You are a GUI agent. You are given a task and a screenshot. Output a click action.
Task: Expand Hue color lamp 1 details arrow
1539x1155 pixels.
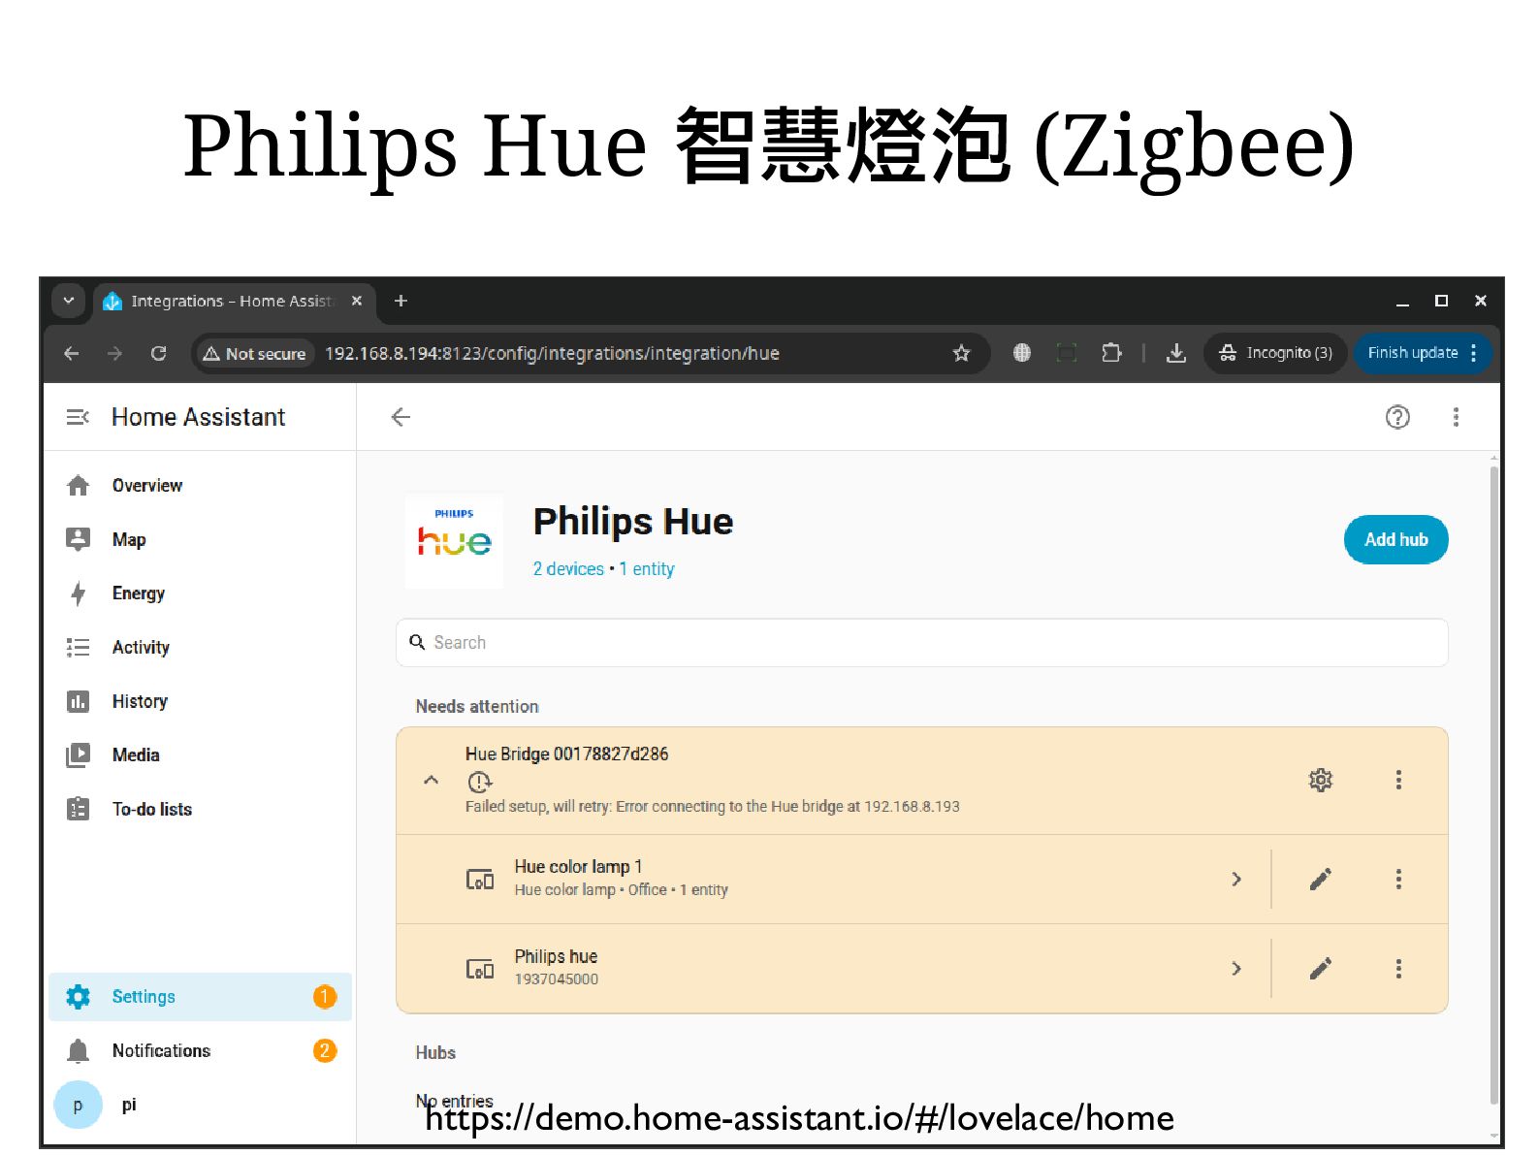pos(1236,880)
